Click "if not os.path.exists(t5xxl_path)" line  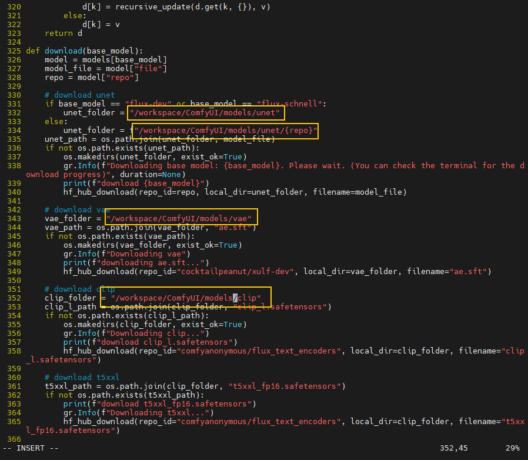pyautogui.click(x=125, y=395)
